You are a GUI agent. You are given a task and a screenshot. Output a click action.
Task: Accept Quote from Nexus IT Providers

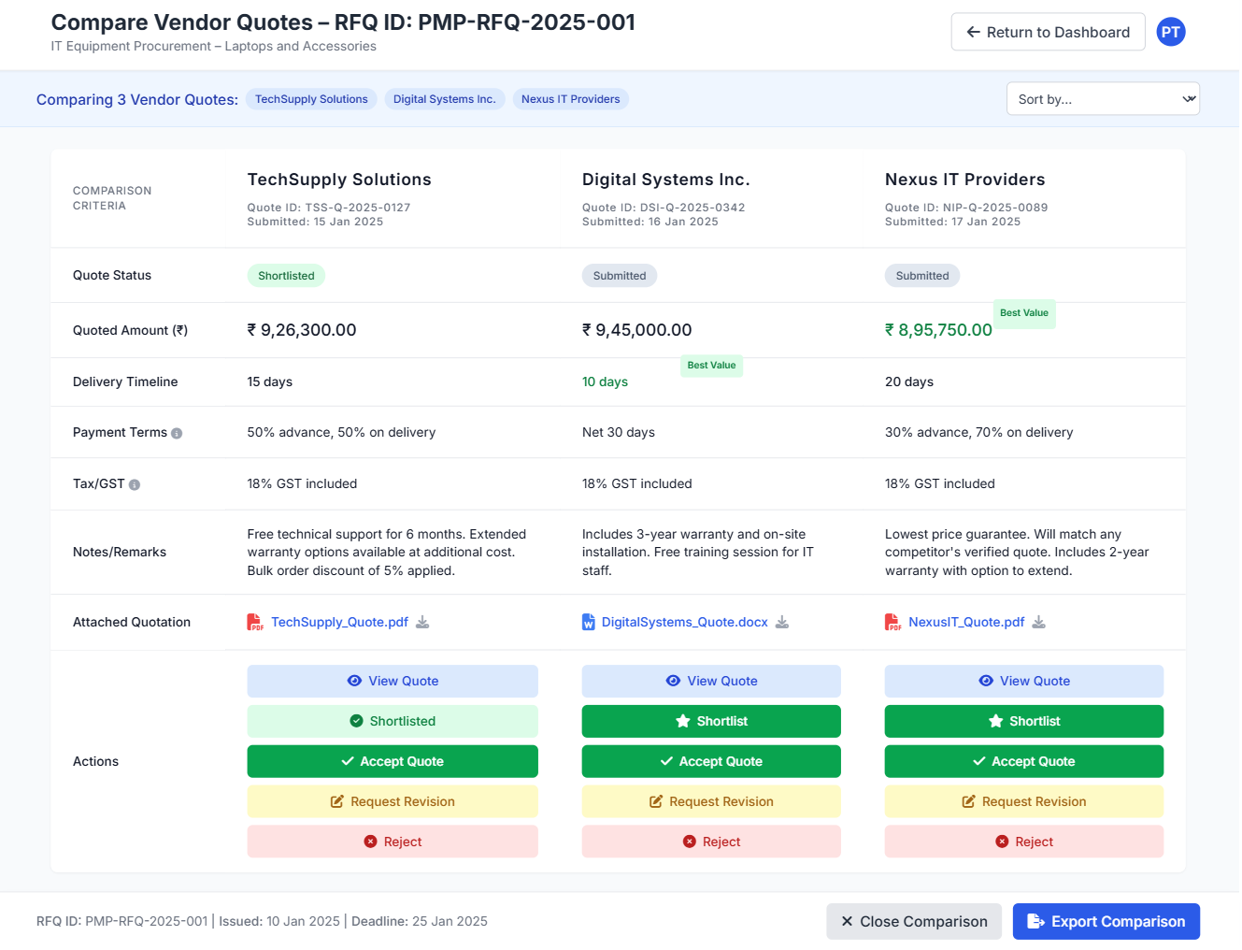click(1024, 762)
